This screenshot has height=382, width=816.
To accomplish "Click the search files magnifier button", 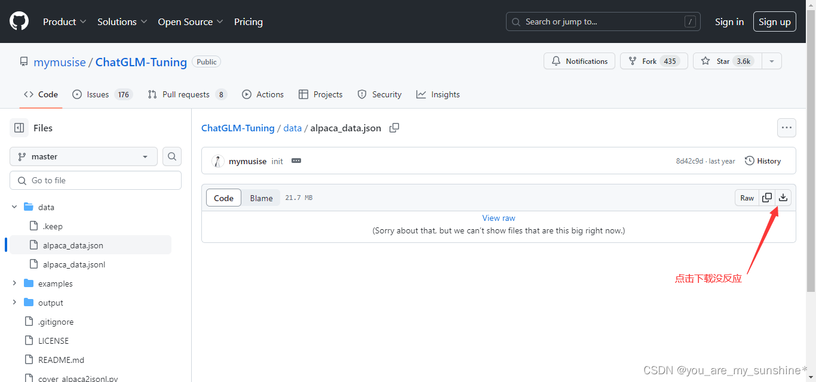I will [x=172, y=156].
